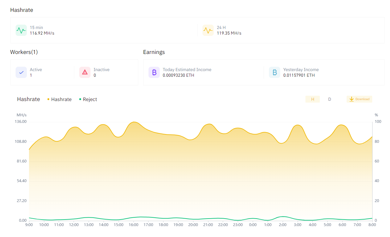Click the Active worker count 1
Viewport: 390px width, 237px height.
coord(31,75)
